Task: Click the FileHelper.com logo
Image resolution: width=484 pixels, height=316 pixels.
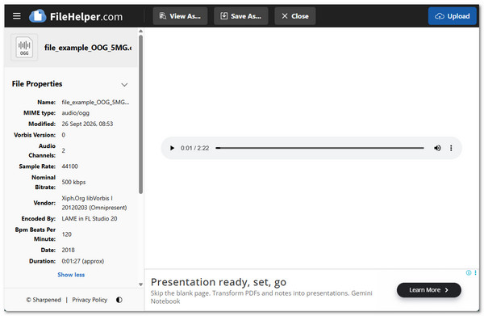Action: point(76,16)
